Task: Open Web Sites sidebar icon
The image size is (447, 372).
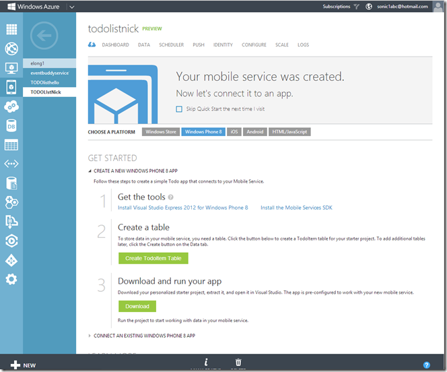Action: (11, 49)
